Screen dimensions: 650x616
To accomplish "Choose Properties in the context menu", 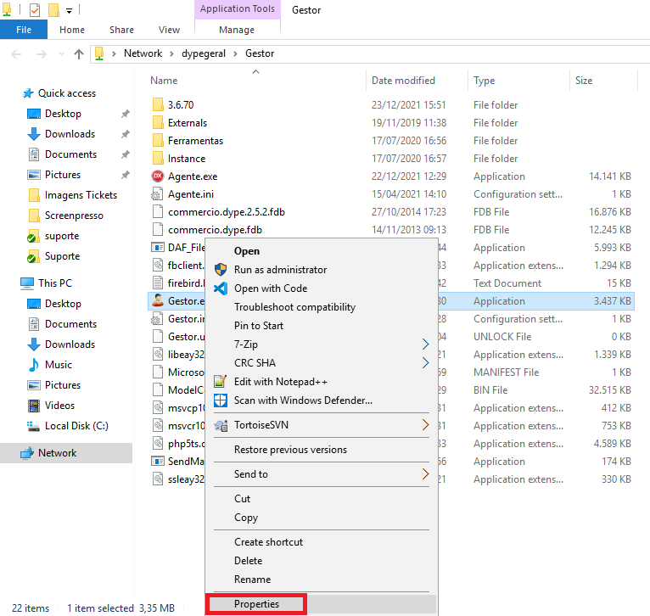I will tap(321, 604).
